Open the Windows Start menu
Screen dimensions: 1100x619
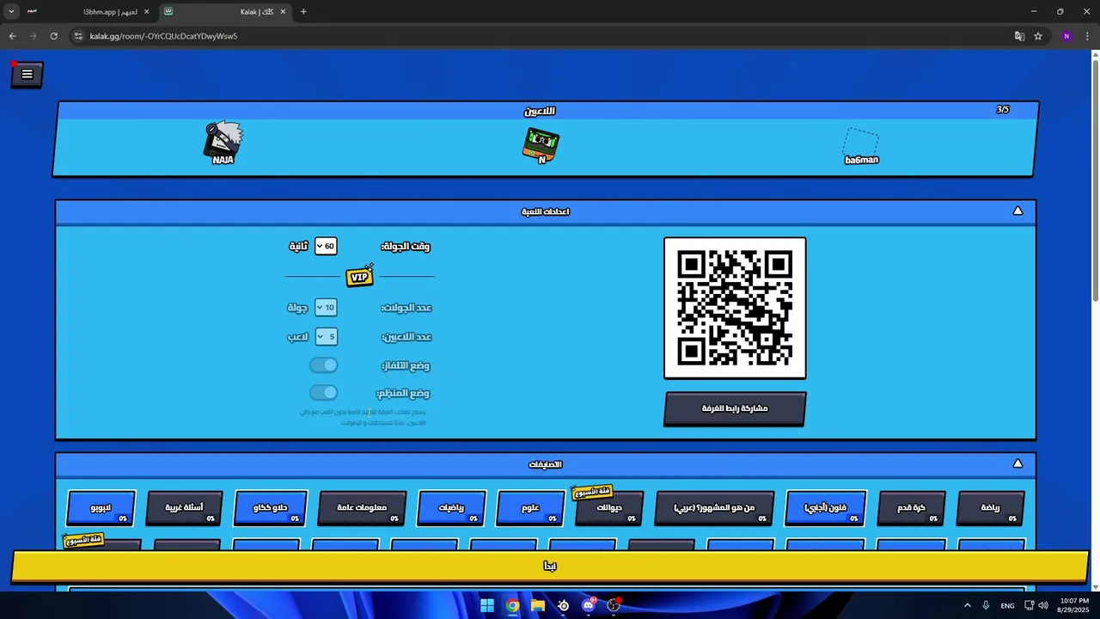tap(487, 605)
